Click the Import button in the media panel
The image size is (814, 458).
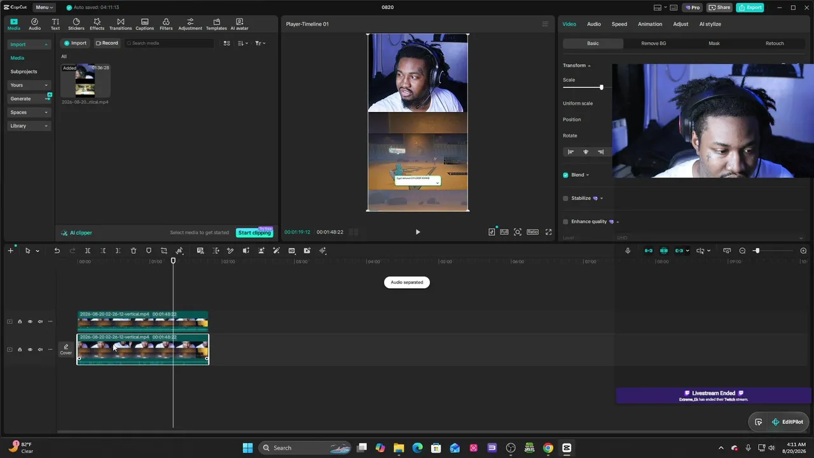(x=74, y=43)
